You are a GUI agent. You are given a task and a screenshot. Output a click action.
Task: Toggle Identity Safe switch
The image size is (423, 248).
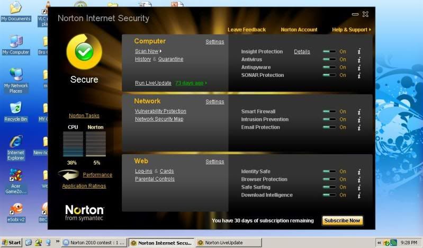click(329, 171)
